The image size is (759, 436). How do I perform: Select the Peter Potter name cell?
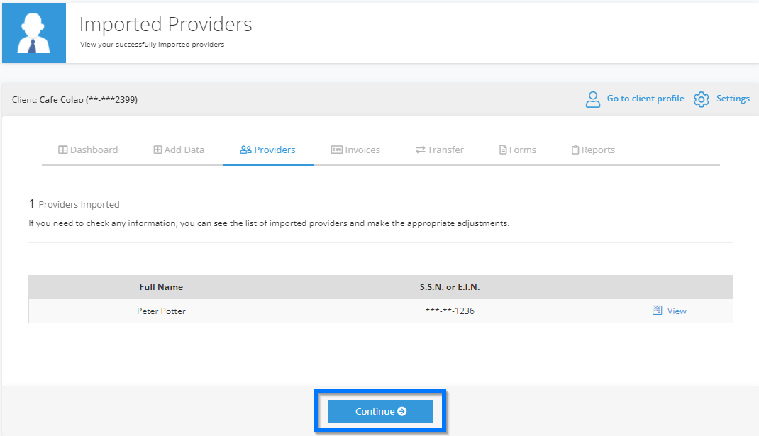tap(161, 311)
